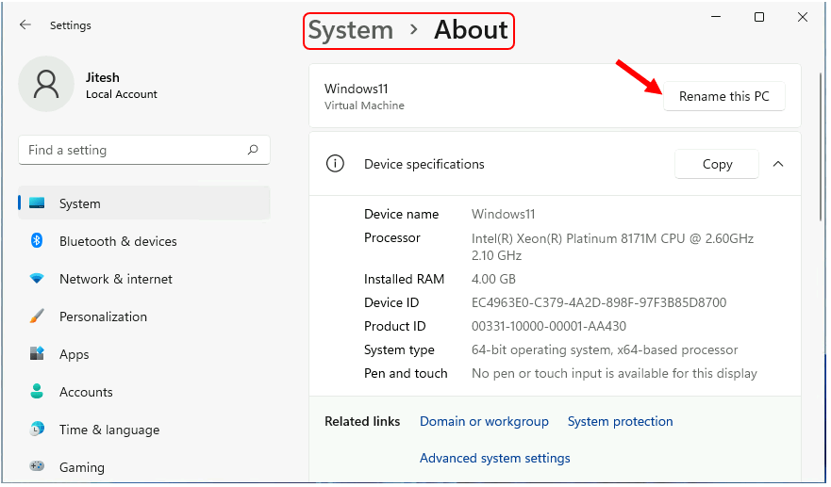This screenshot has width=831, height=487.
Task: Click the Device specifications info icon
Action: pyautogui.click(x=335, y=164)
